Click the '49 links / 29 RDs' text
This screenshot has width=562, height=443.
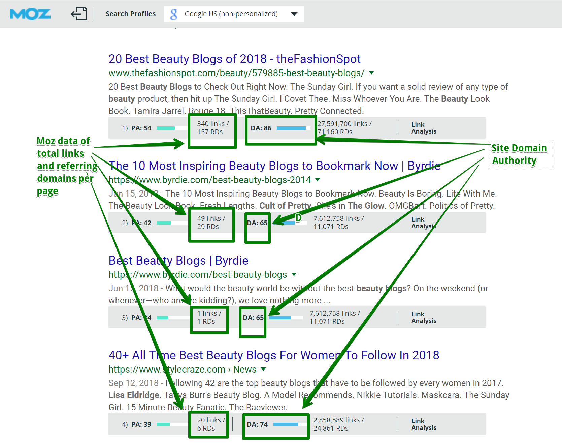pos(211,223)
